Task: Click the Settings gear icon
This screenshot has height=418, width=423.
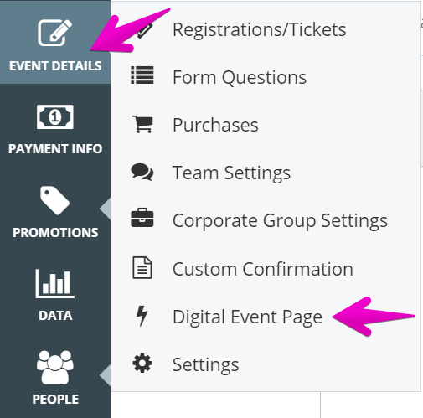Action: point(142,364)
